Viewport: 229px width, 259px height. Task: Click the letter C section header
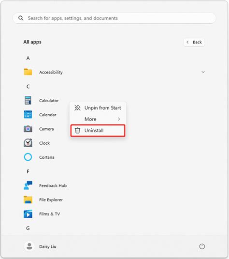tap(28, 86)
